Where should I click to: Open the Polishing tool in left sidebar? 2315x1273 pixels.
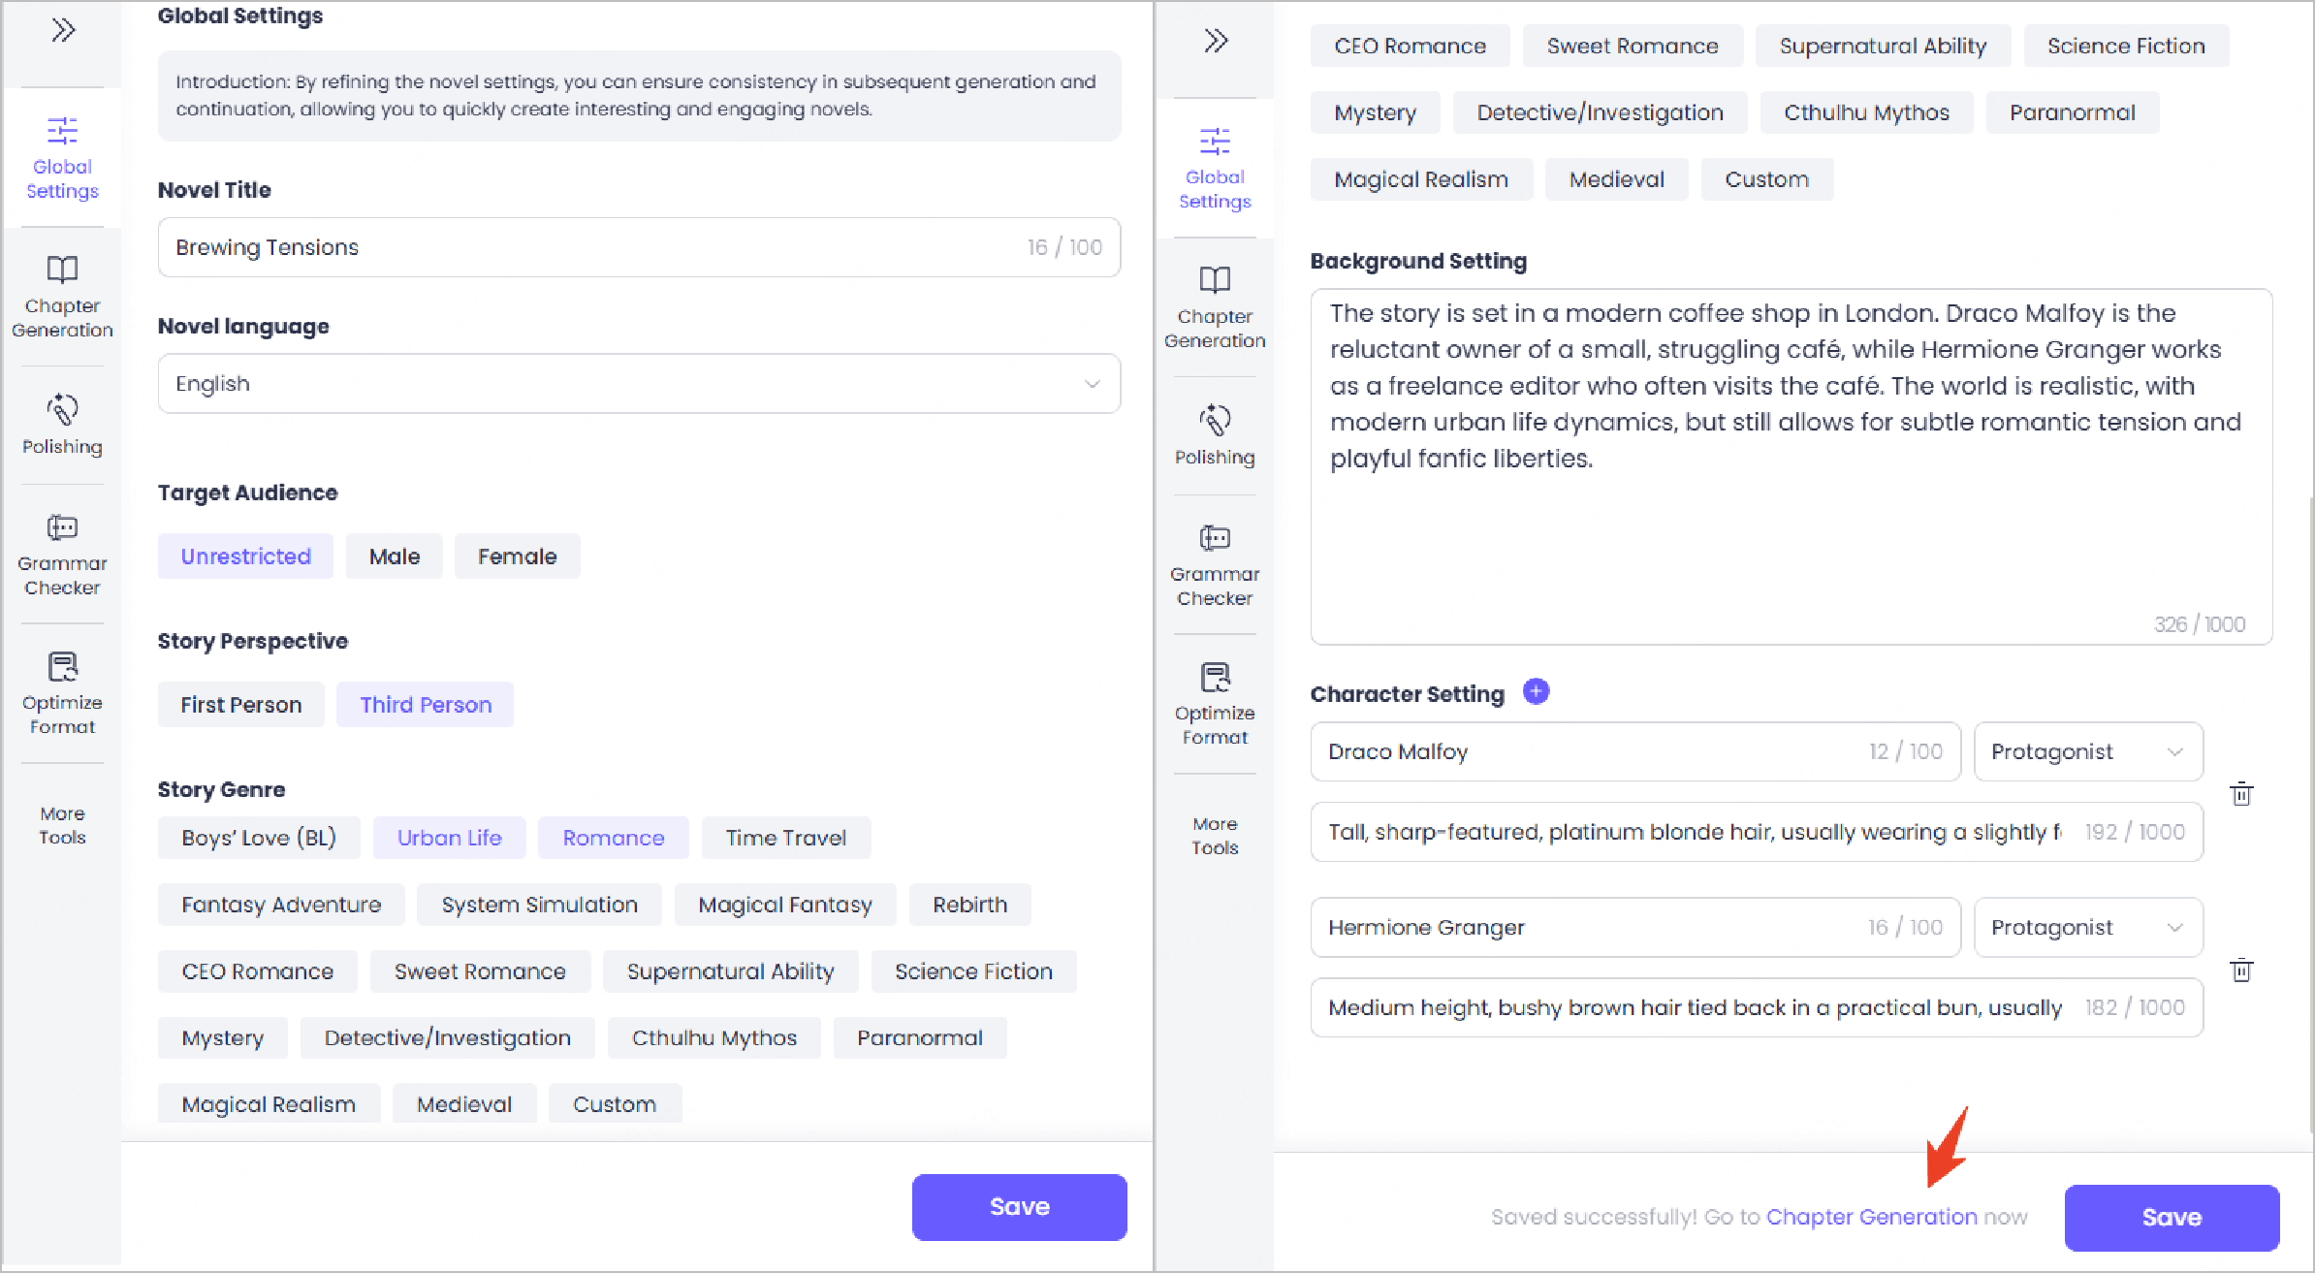(x=62, y=425)
